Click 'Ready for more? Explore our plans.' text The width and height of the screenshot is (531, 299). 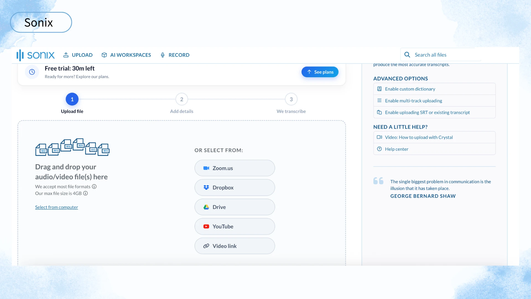pos(77,77)
